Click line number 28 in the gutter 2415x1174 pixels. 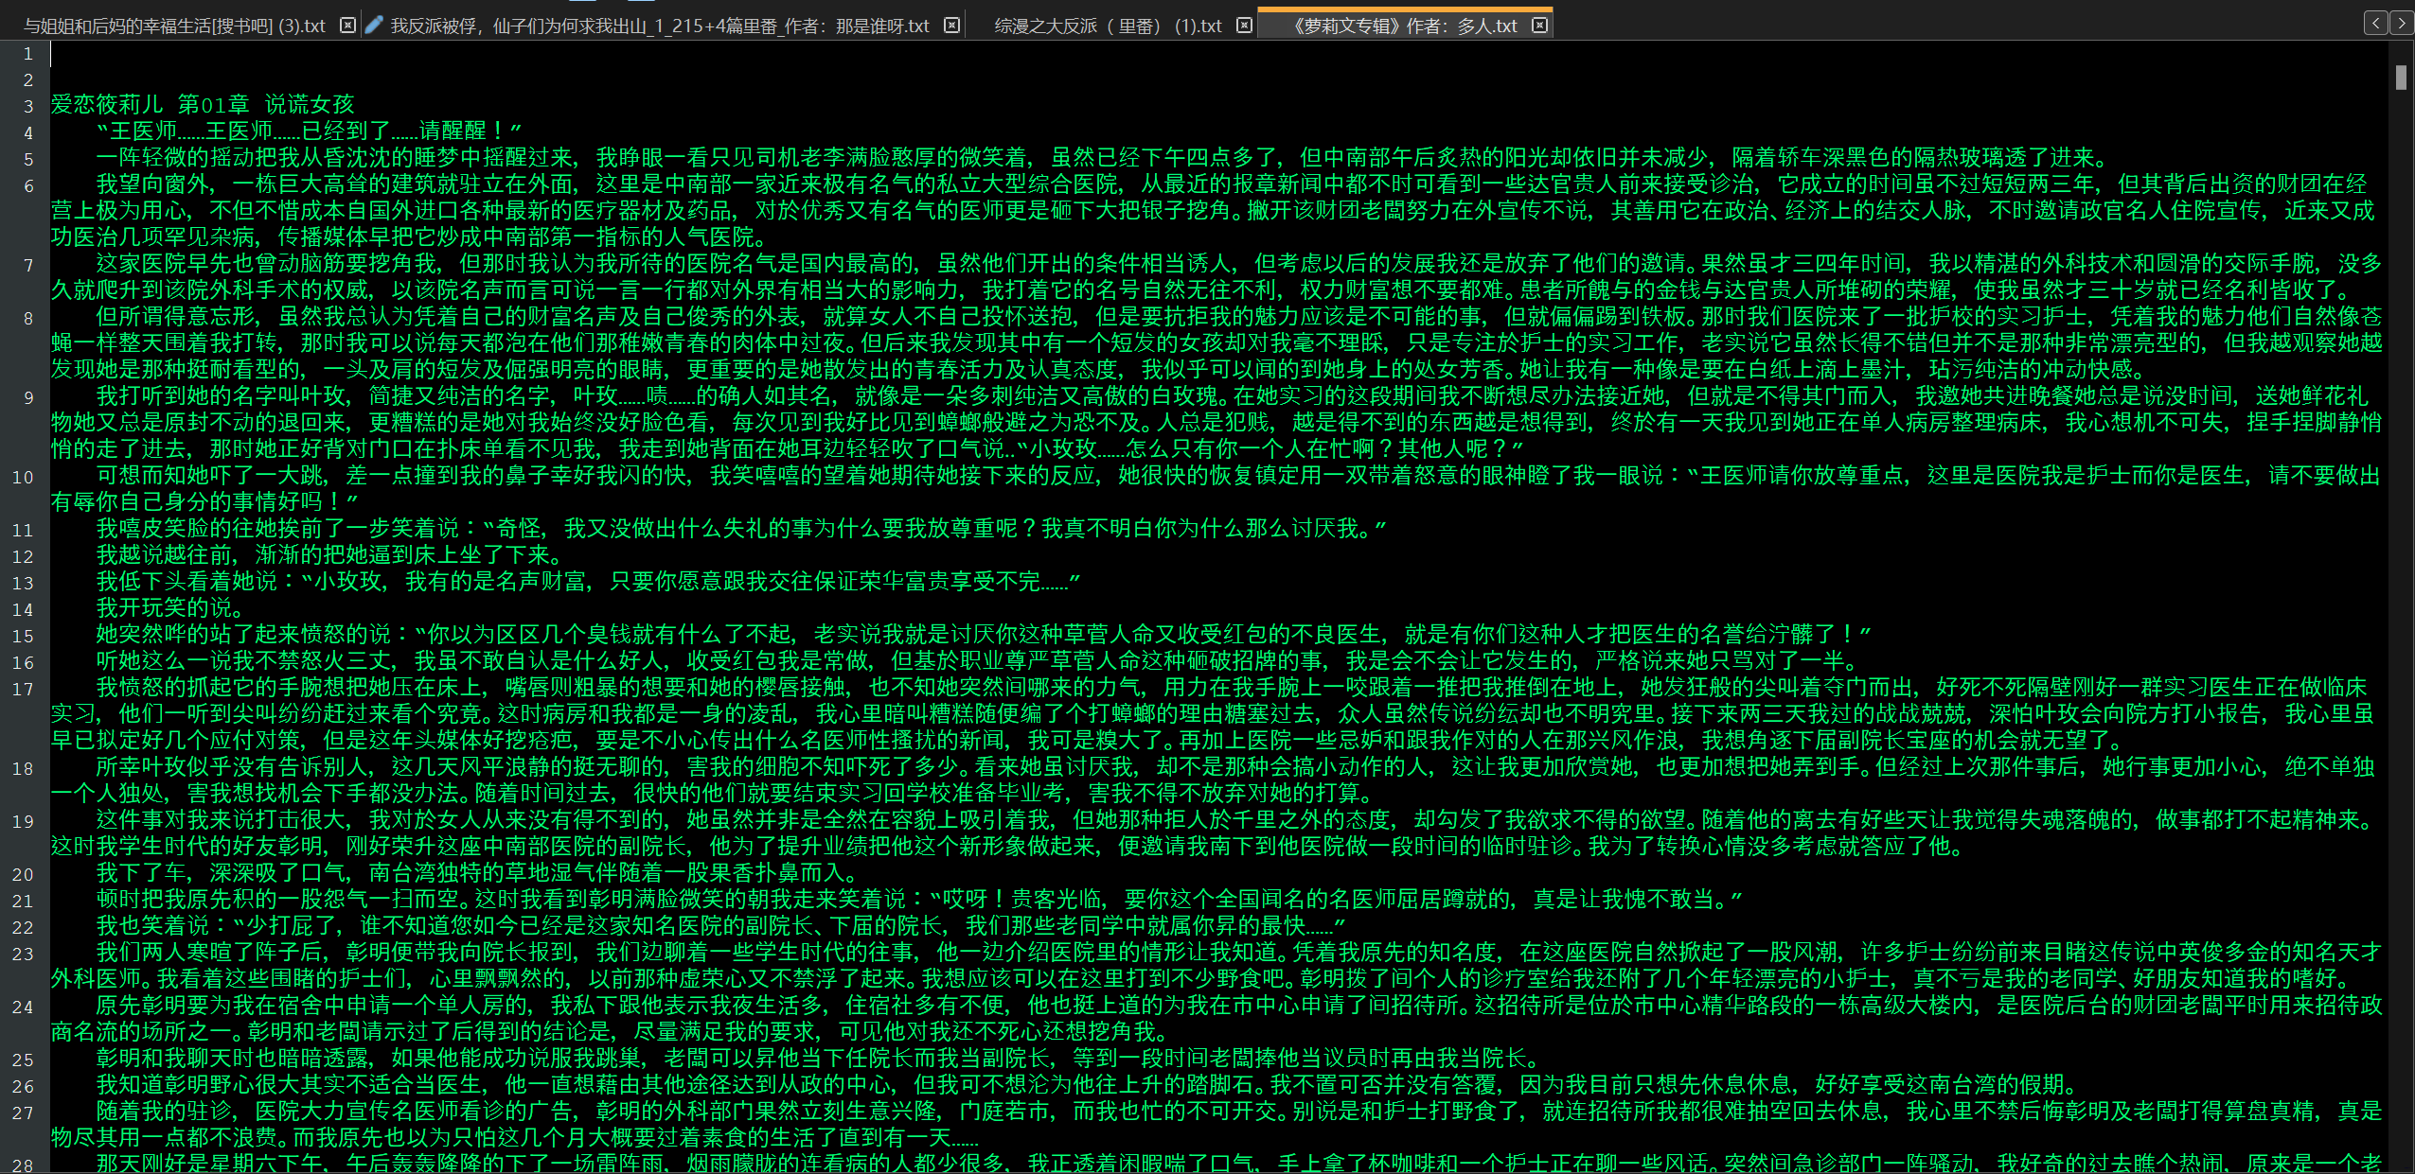(x=24, y=1165)
